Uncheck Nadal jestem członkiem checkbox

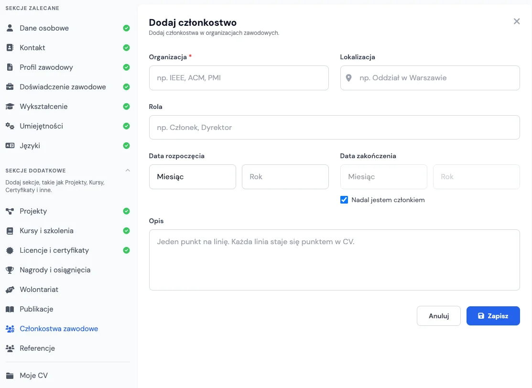(x=344, y=200)
